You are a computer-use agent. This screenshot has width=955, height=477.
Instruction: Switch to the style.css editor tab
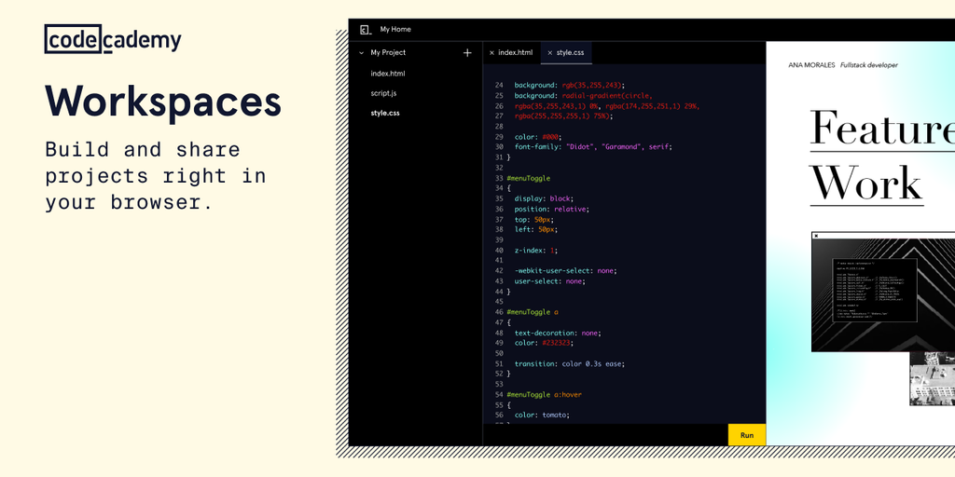(x=570, y=53)
